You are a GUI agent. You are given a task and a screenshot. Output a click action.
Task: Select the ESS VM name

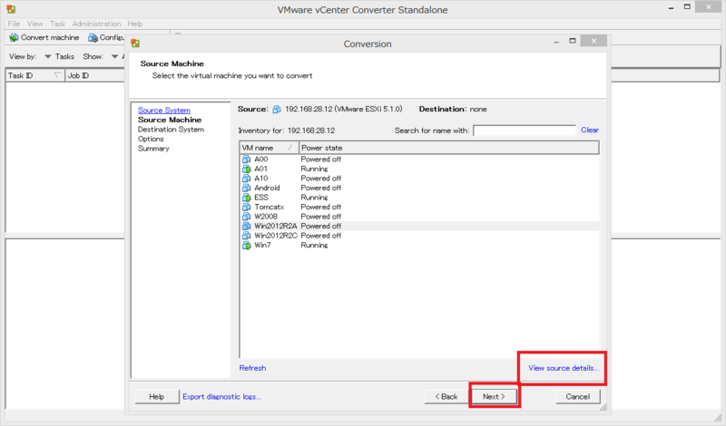click(x=261, y=198)
